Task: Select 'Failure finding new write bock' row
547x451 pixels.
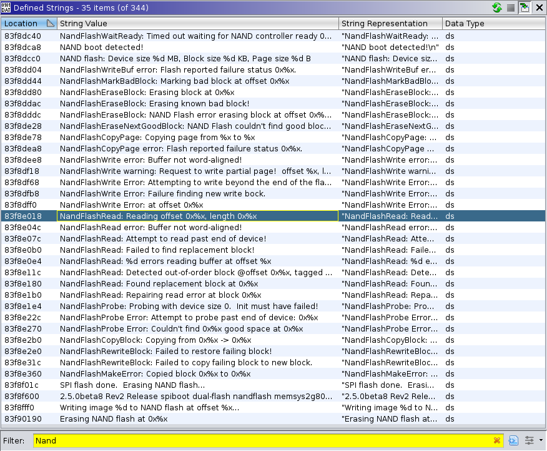Action: click(x=273, y=193)
